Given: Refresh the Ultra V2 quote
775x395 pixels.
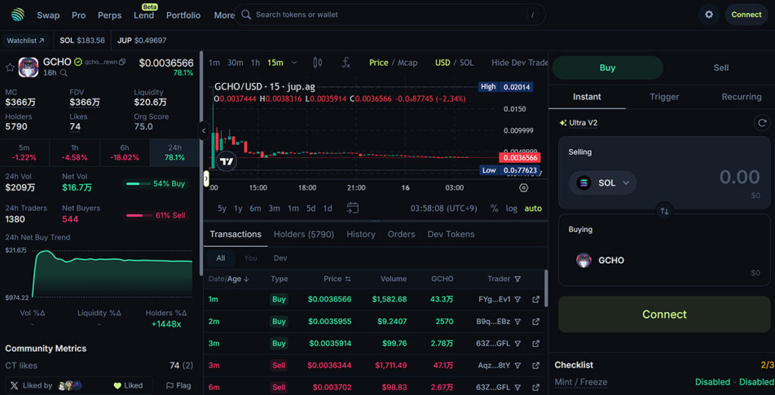Looking at the screenshot, I should 762,123.
